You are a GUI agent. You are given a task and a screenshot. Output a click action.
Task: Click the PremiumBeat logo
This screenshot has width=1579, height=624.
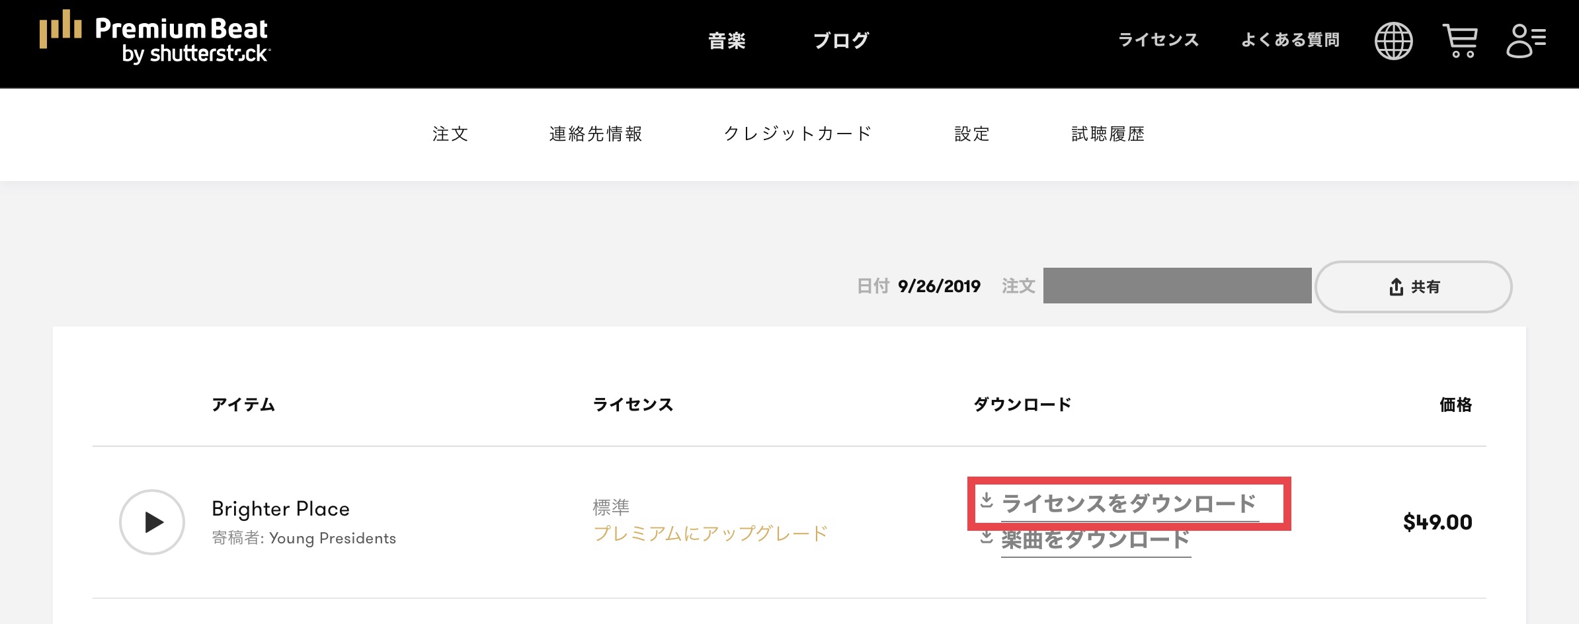155,38
